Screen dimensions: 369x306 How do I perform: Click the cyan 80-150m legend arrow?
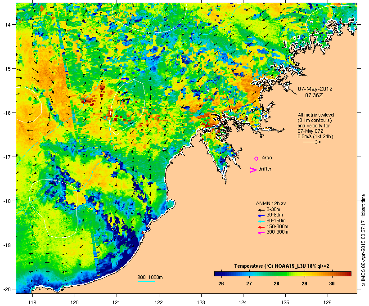(x=261, y=221)
